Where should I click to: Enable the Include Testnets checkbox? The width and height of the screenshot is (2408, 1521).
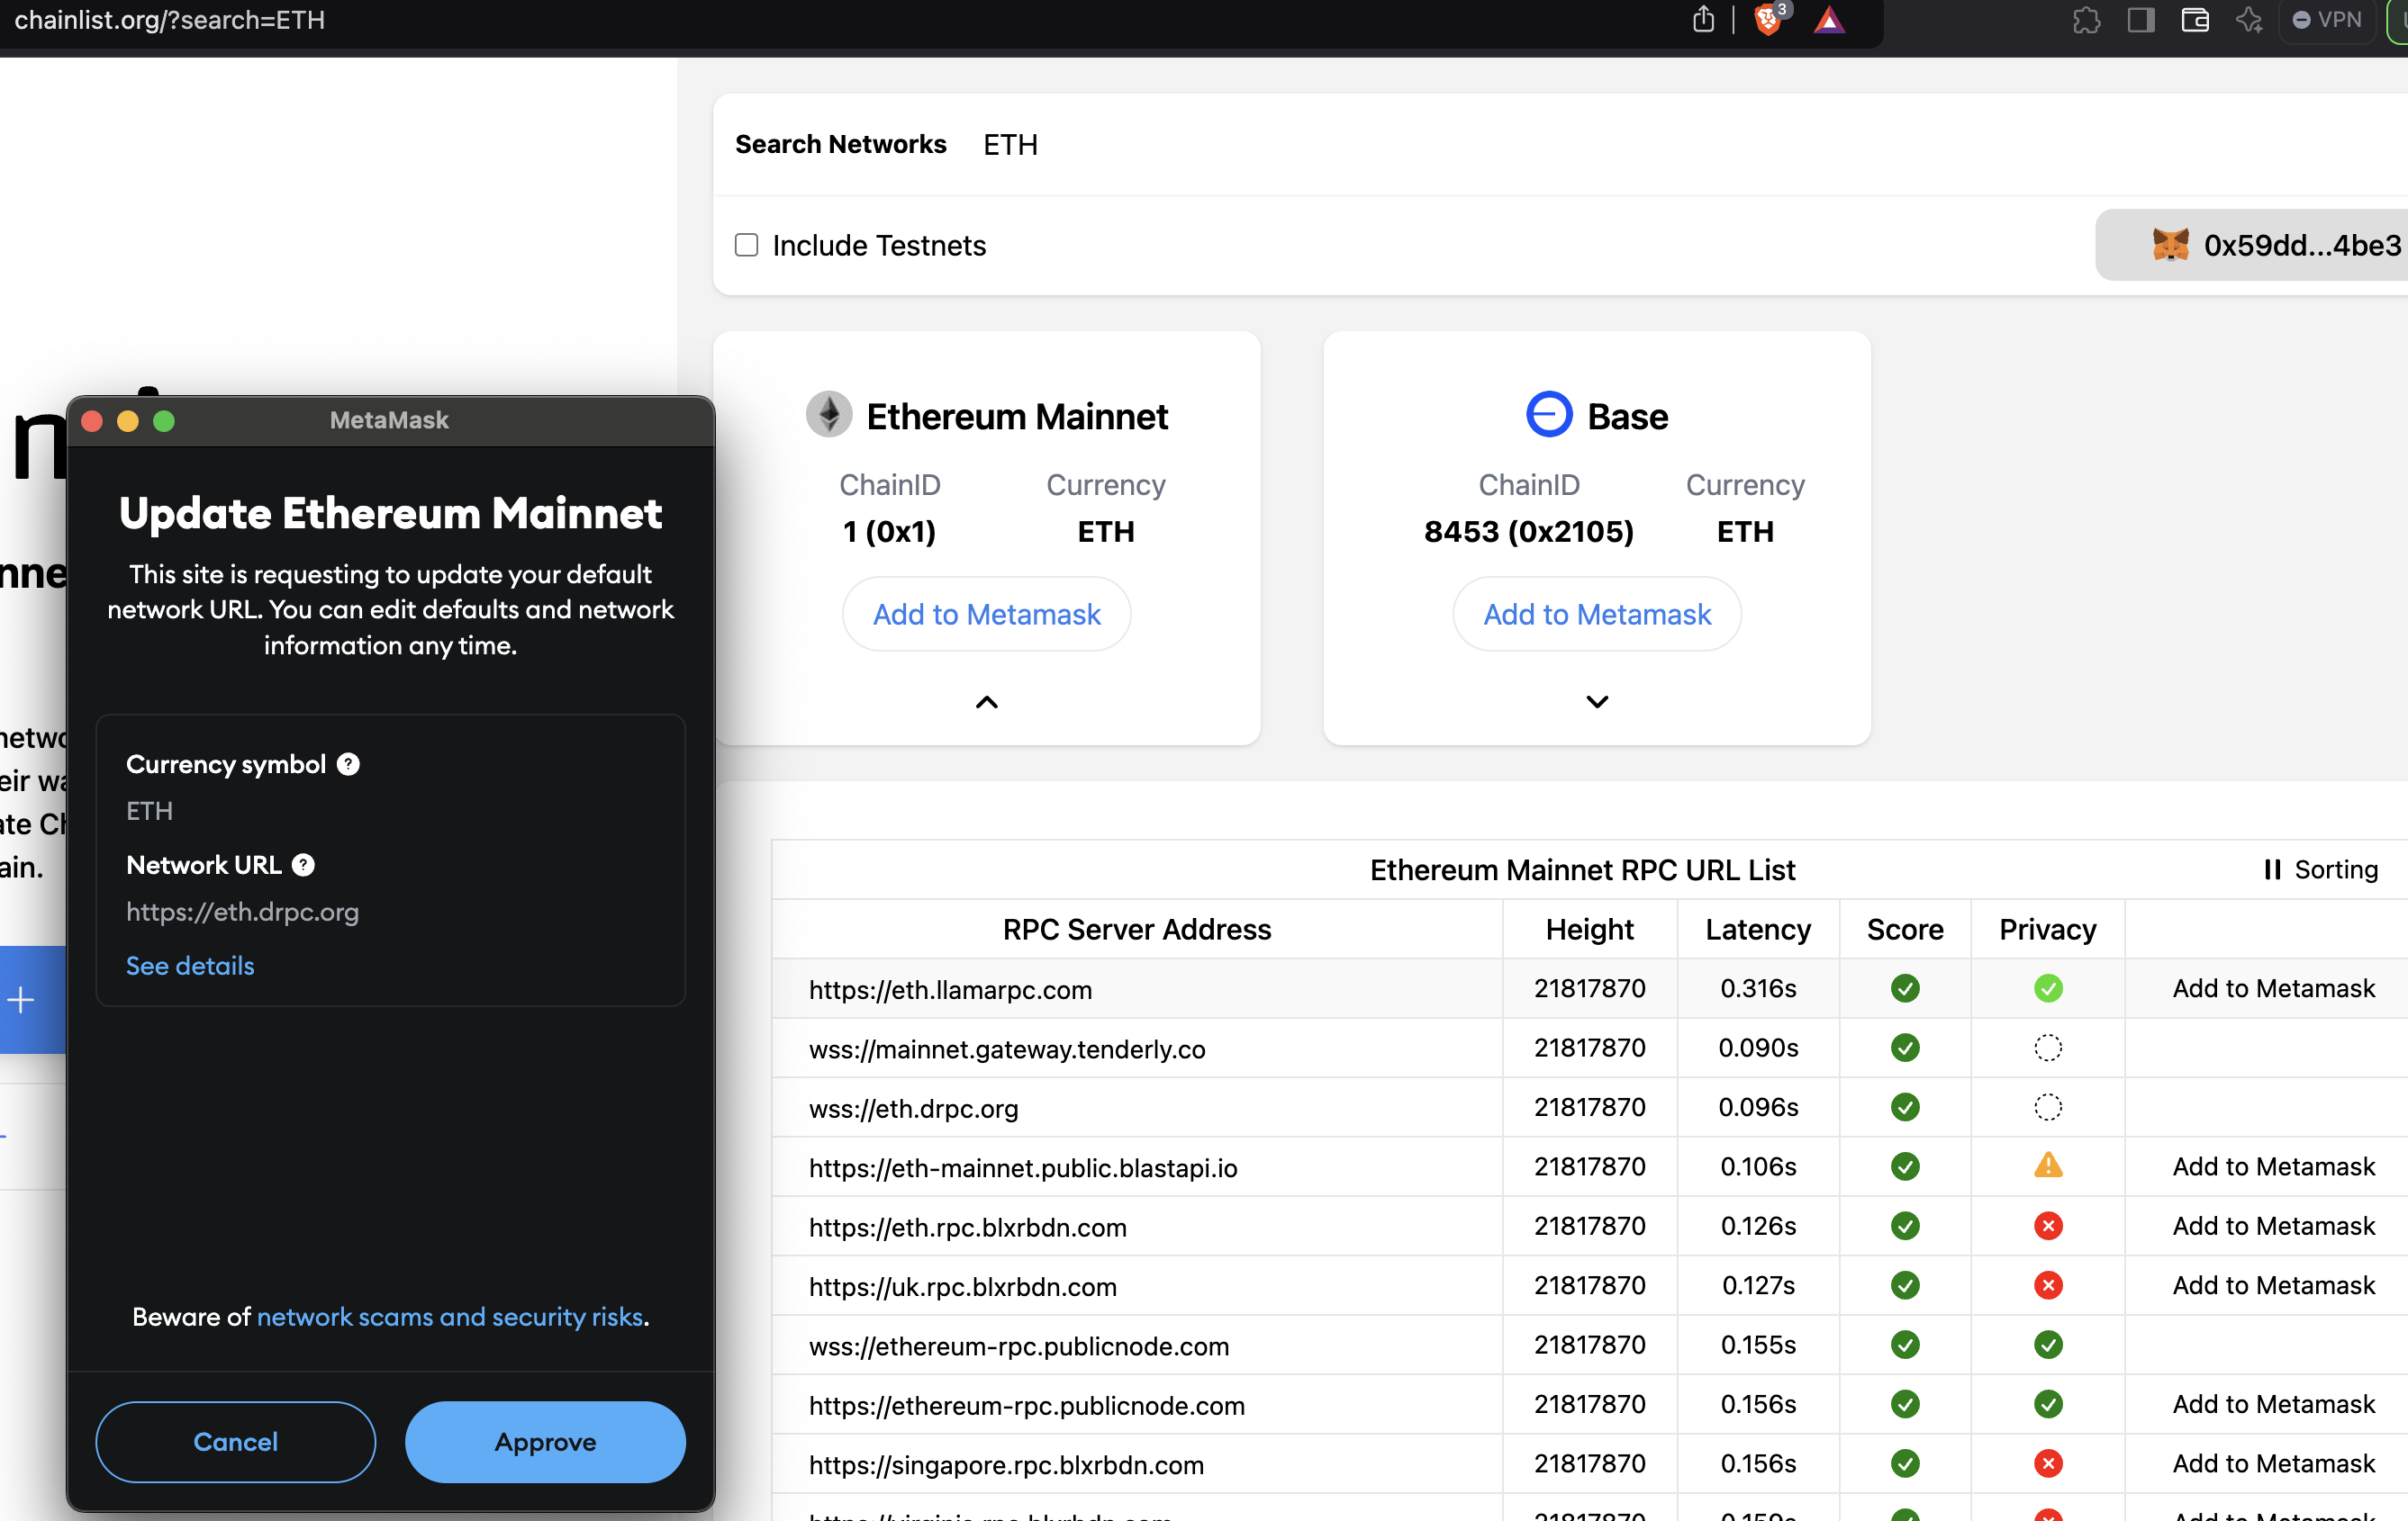tap(746, 244)
